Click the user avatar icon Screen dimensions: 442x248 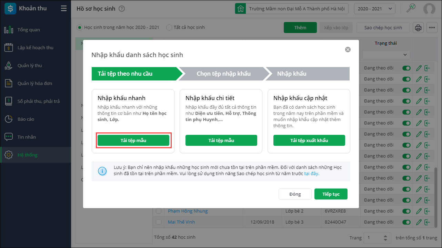tap(429, 9)
